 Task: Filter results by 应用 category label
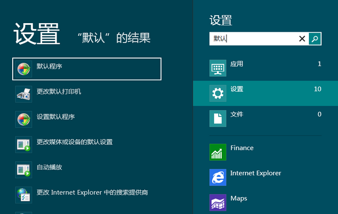click(237, 64)
